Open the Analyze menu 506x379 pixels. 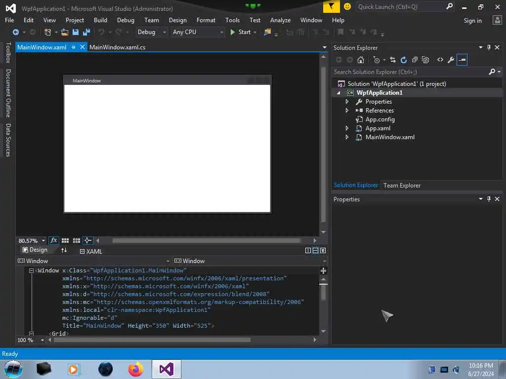tap(280, 20)
